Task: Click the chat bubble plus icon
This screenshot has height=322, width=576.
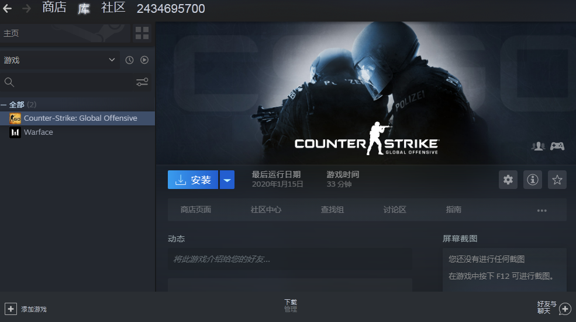Action: (x=565, y=309)
